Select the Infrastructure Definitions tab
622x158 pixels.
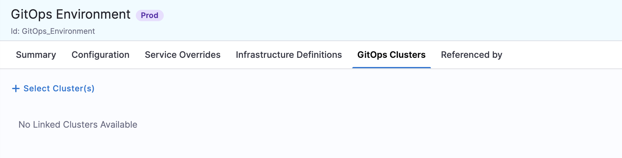tap(289, 55)
